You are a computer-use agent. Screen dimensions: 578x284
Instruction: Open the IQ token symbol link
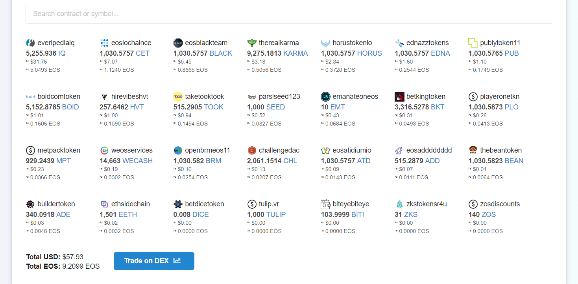point(62,53)
